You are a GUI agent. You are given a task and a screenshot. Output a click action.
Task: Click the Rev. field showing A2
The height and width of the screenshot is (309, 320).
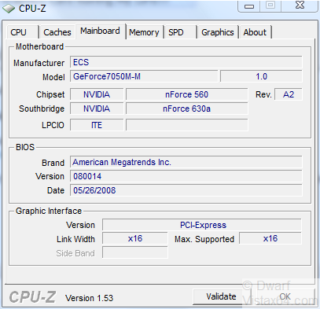coord(289,94)
